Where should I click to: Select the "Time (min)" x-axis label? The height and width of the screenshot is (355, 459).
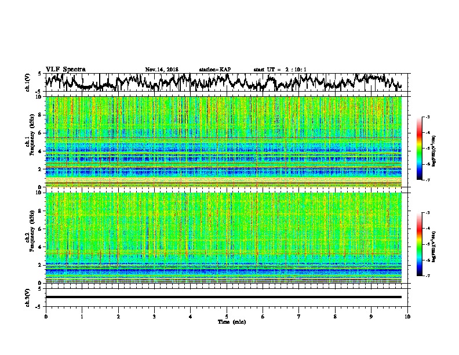[232, 322]
